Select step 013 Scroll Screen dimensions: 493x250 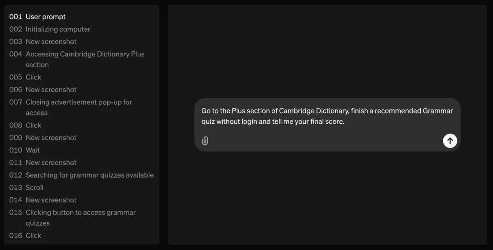pos(35,187)
